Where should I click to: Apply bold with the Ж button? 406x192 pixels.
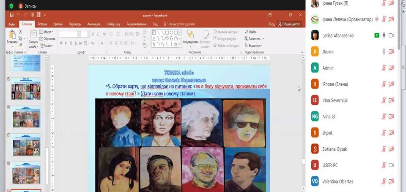(61, 43)
